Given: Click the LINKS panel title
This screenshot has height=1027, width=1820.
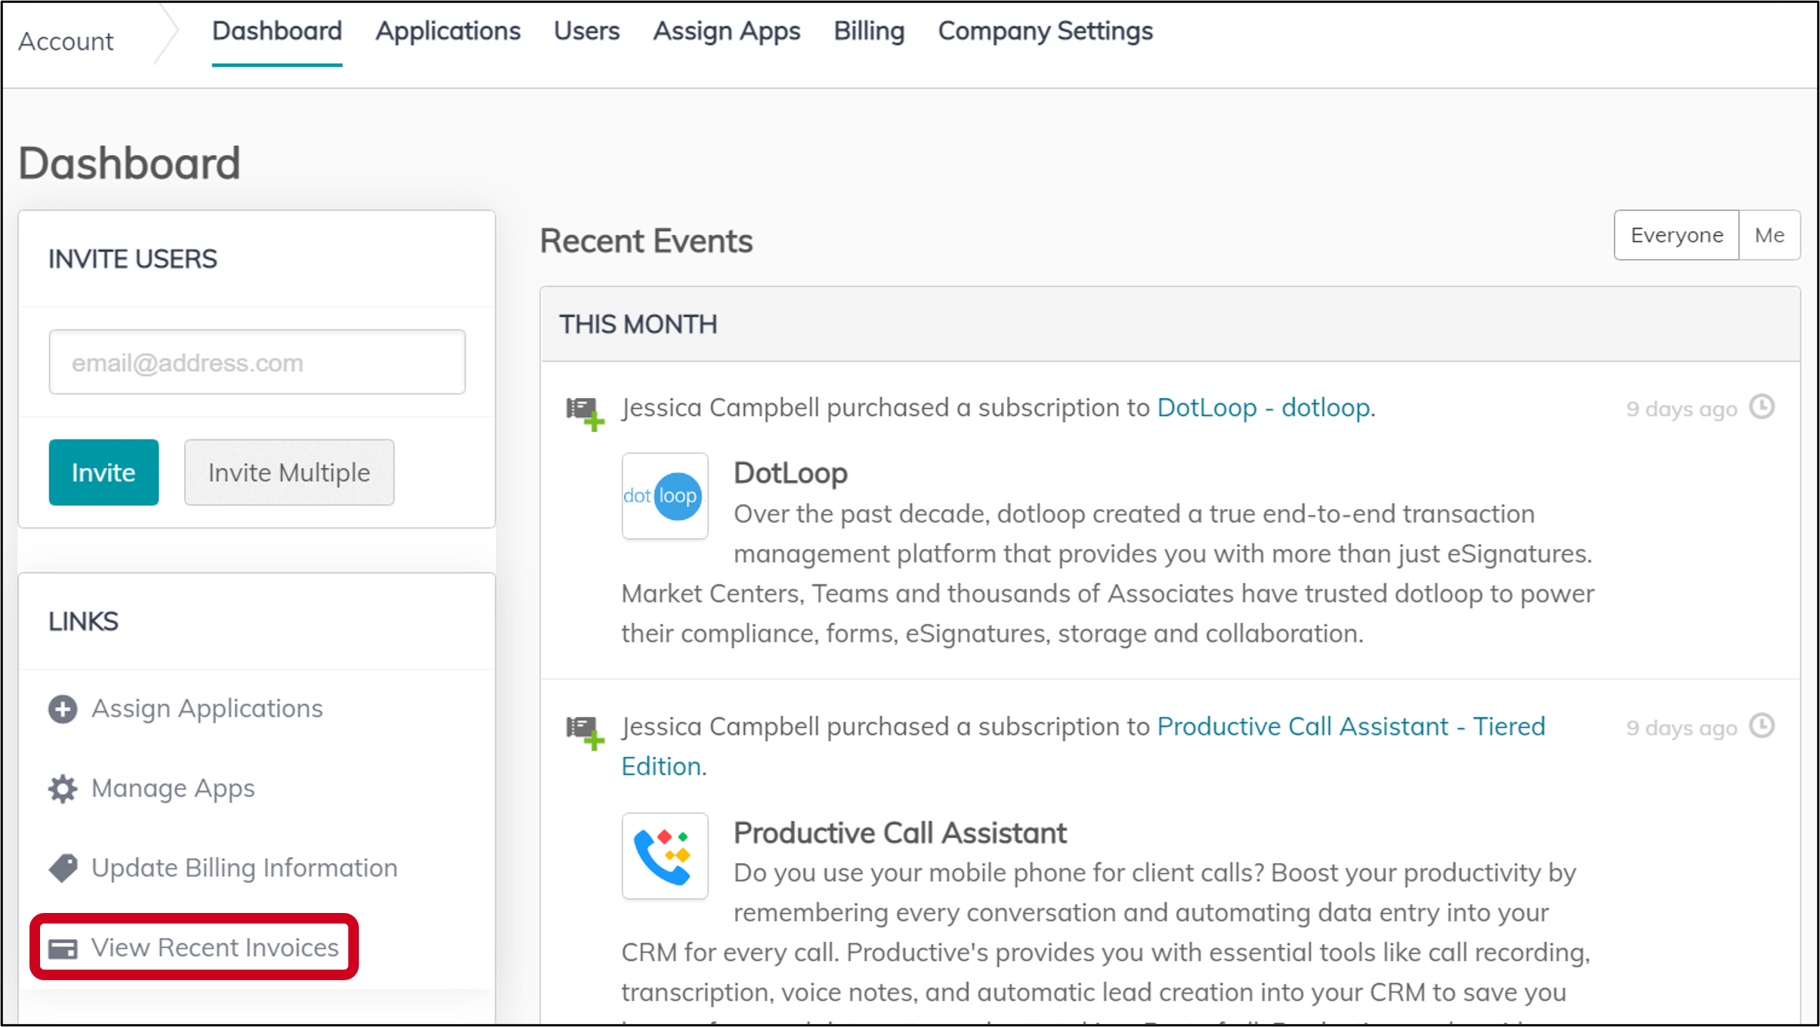Looking at the screenshot, I should tap(83, 621).
